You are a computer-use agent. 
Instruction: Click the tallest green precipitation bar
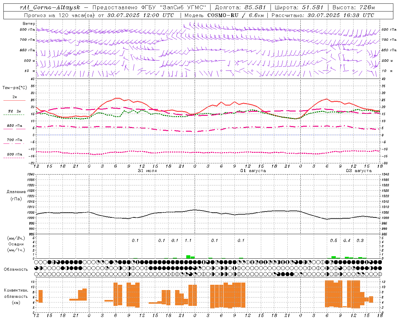[x=188, y=257]
